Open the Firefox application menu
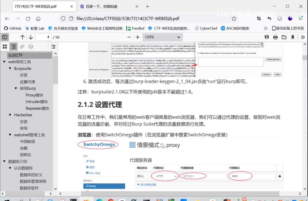Viewport: 308px width, 201px height. coord(300,18)
